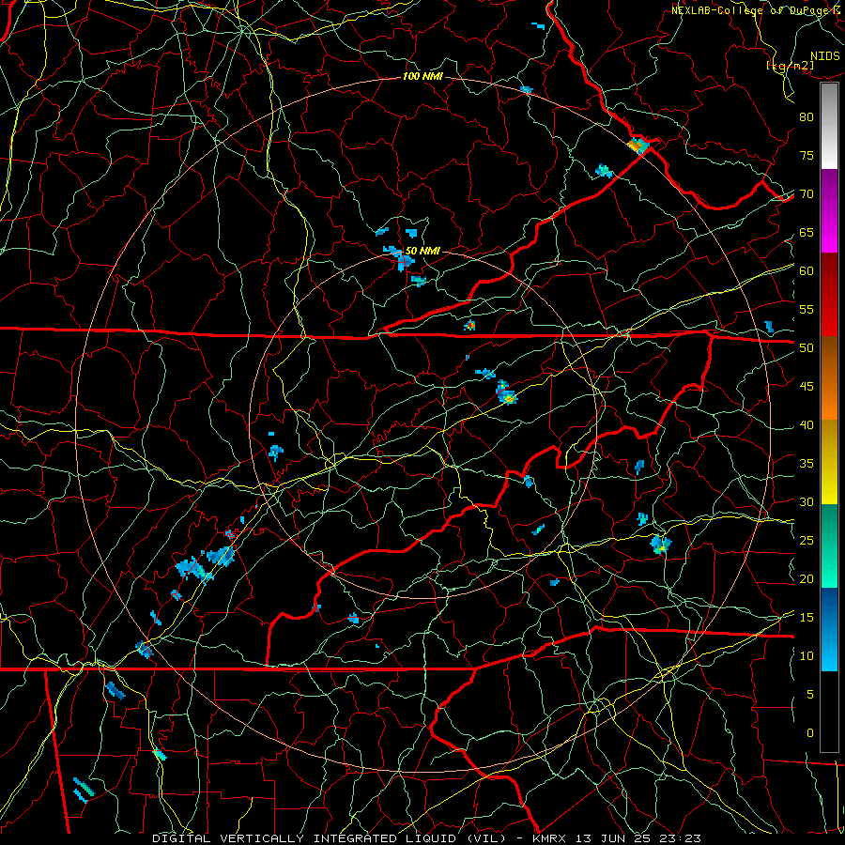Click the [kg/m2] units label
The image size is (845, 845).
point(790,66)
